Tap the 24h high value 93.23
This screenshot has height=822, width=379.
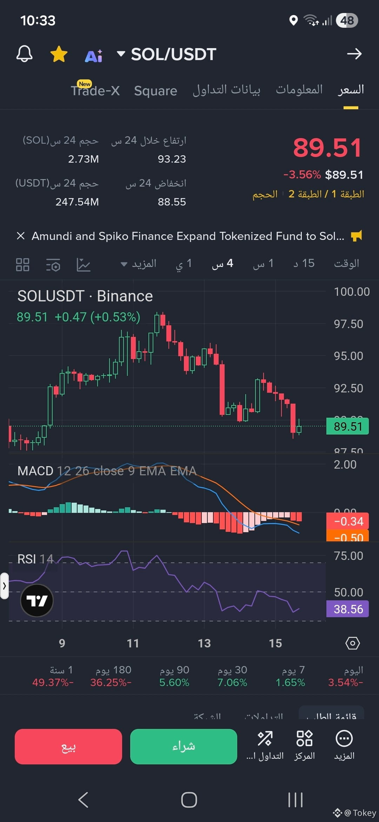tap(172, 159)
